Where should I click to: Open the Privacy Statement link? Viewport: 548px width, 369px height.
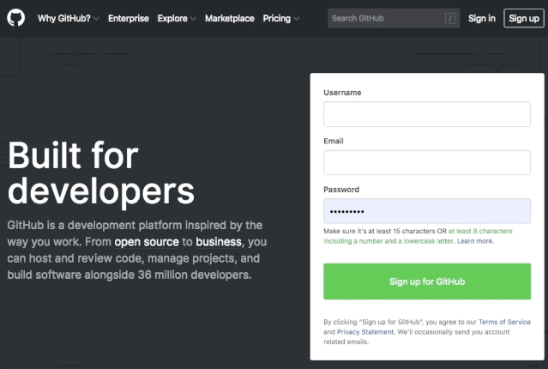(365, 331)
